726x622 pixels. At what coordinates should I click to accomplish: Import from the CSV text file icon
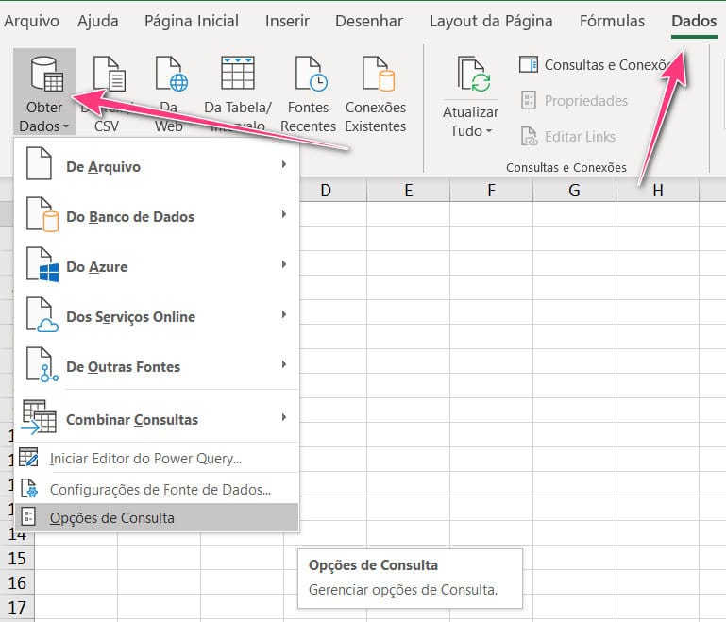109,74
